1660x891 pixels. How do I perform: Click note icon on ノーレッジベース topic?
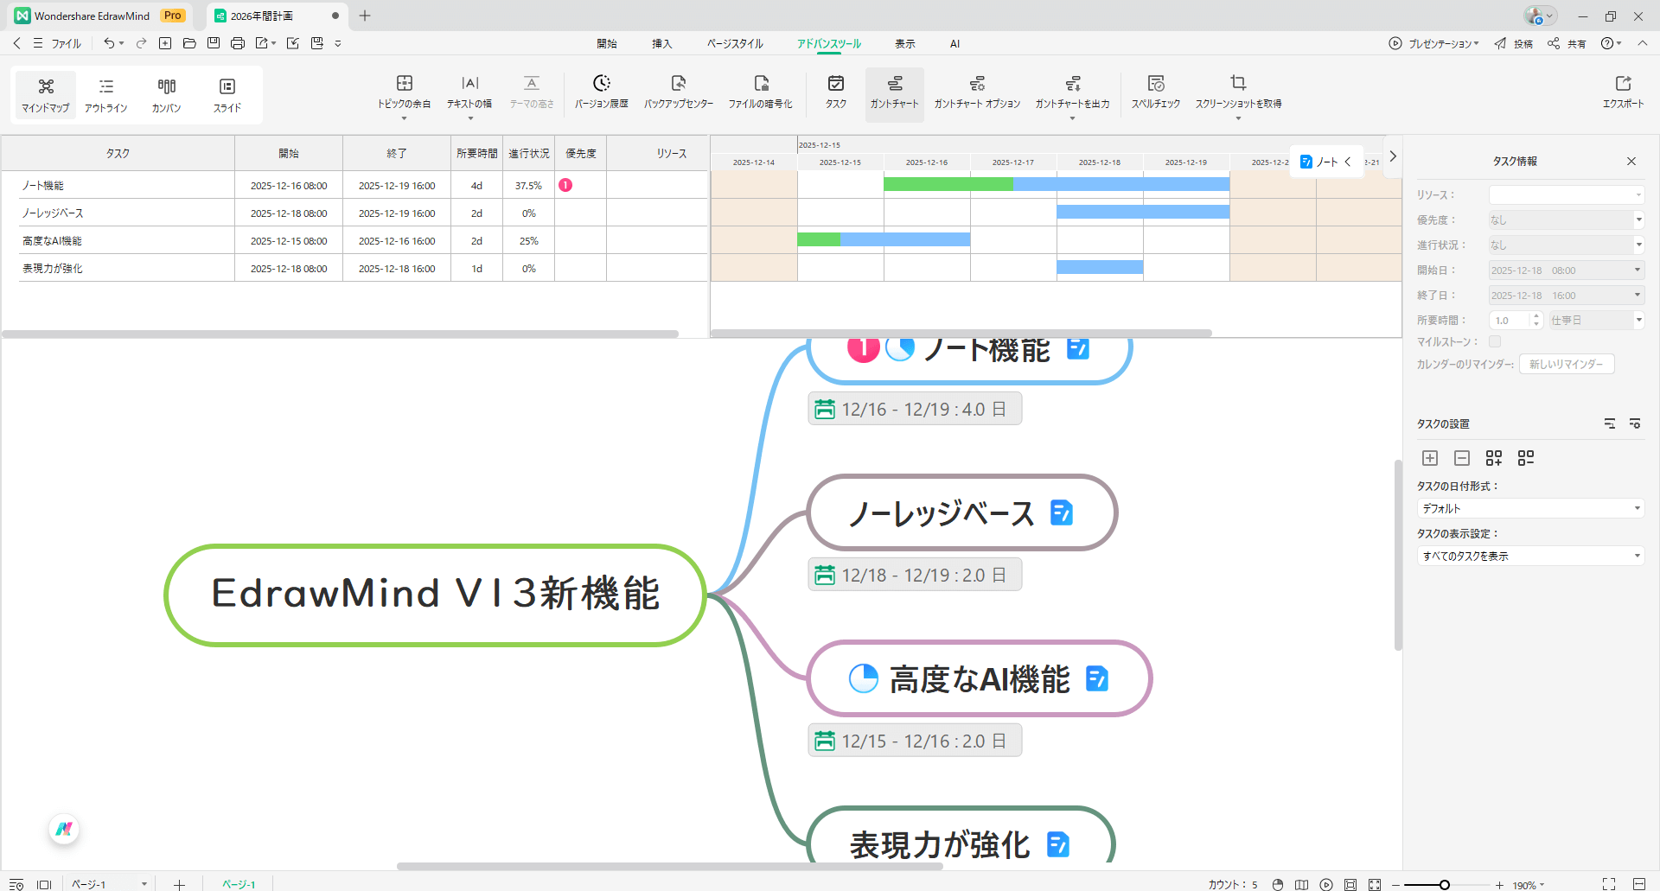point(1061,512)
